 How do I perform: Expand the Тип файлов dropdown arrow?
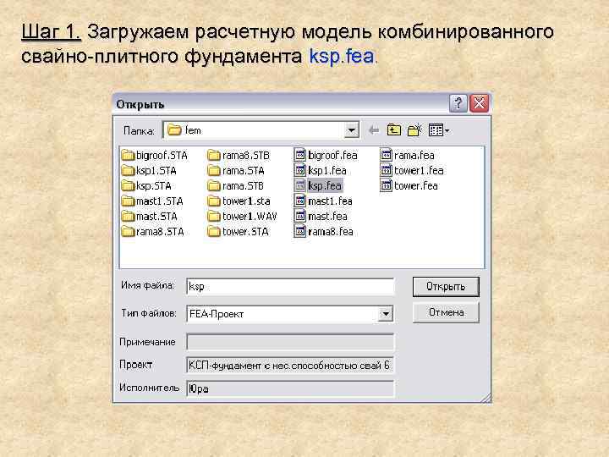pos(386,314)
